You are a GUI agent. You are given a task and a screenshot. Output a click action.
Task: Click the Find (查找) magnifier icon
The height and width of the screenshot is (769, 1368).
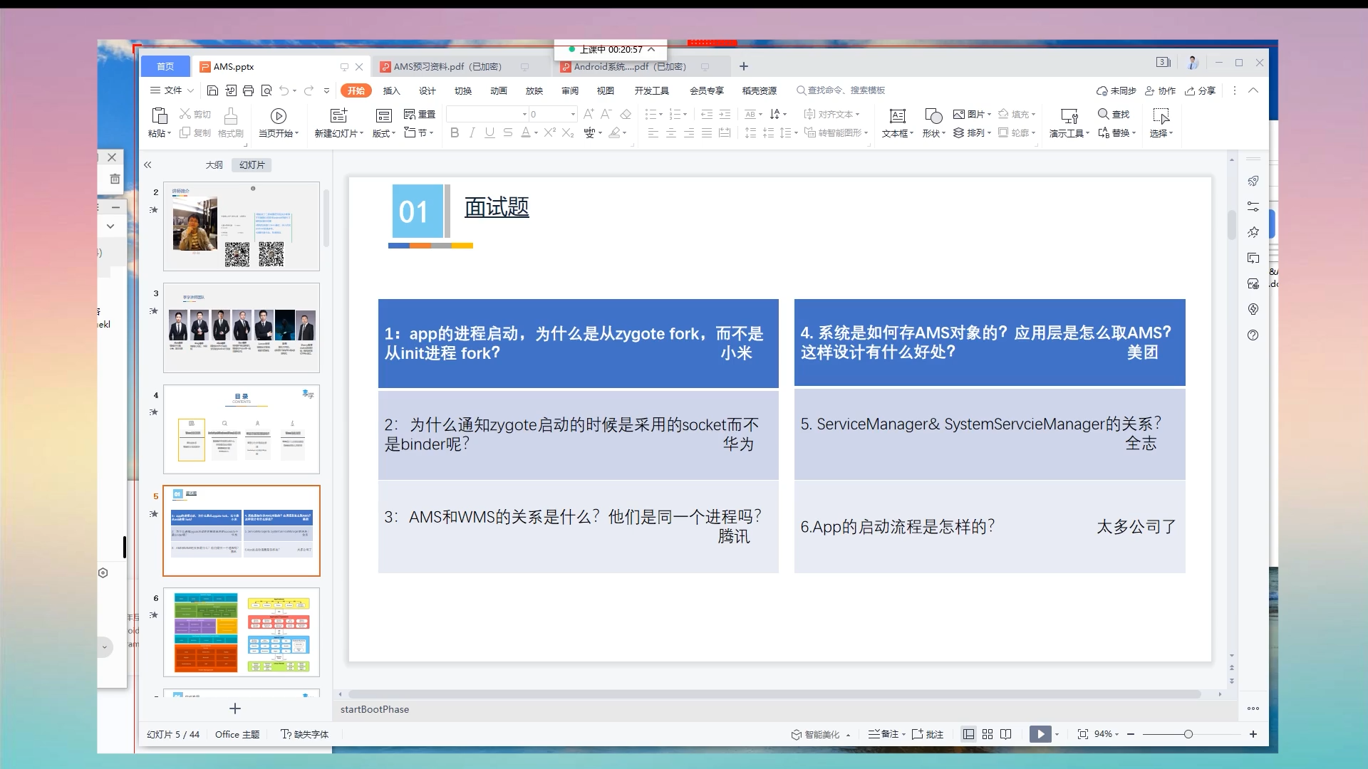click(x=1104, y=114)
